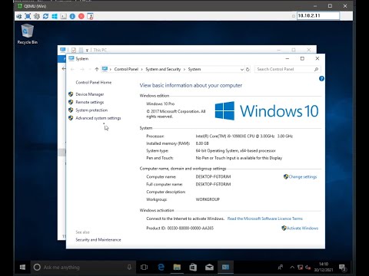Click the Windows 10 Pro edition text
Viewport: 369px width, 276px height.
[x=160, y=103]
